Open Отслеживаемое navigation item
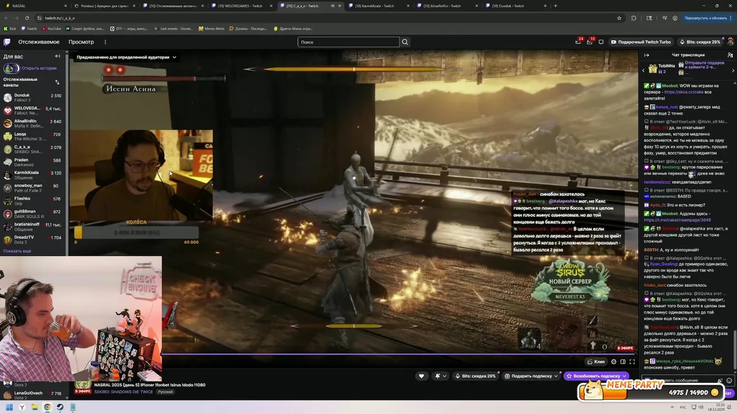The width and height of the screenshot is (737, 414). point(39,42)
